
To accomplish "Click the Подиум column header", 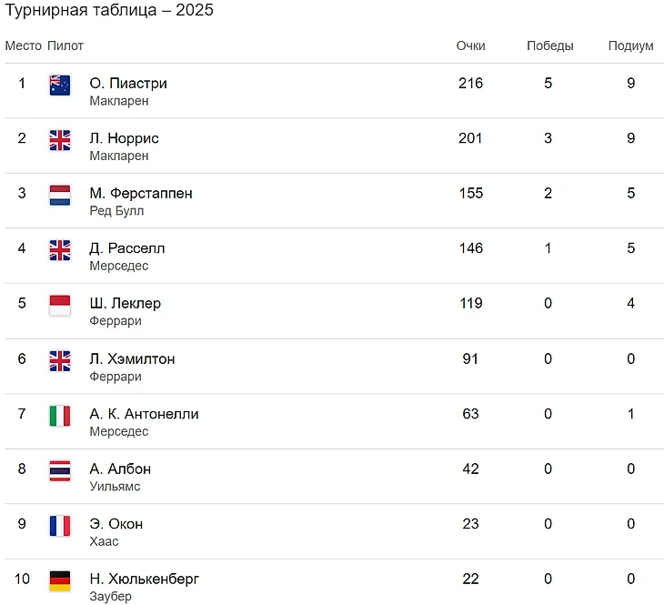I will 630,45.
